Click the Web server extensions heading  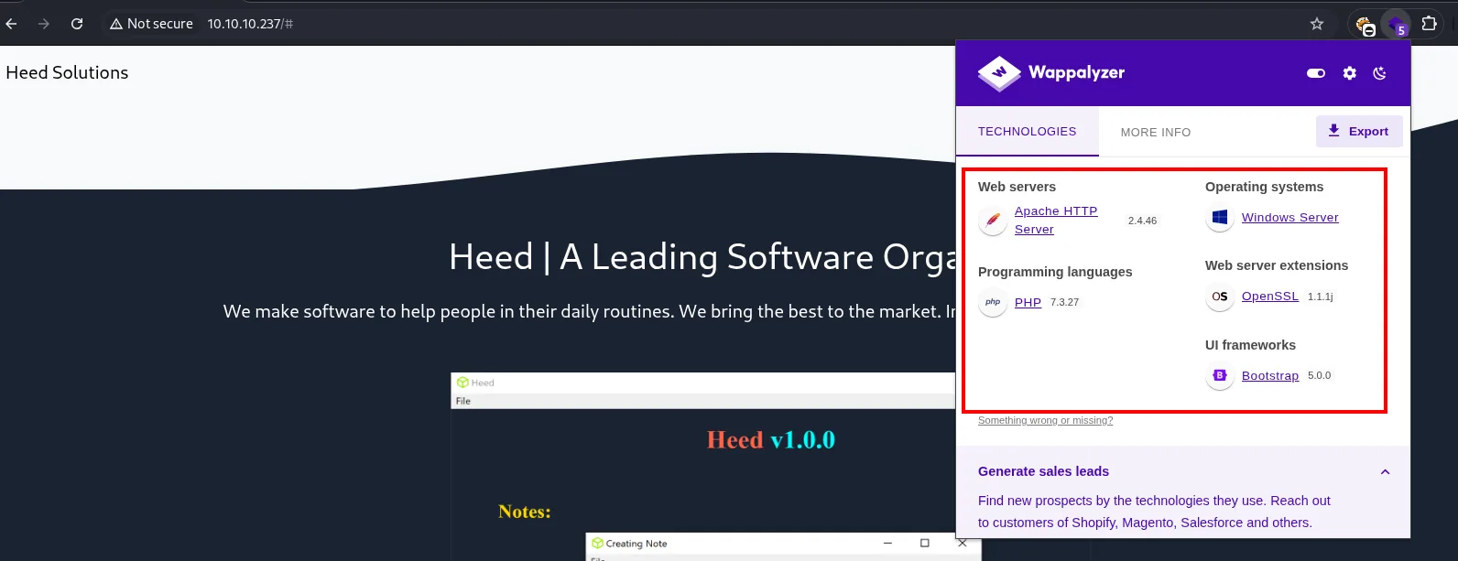click(1277, 265)
